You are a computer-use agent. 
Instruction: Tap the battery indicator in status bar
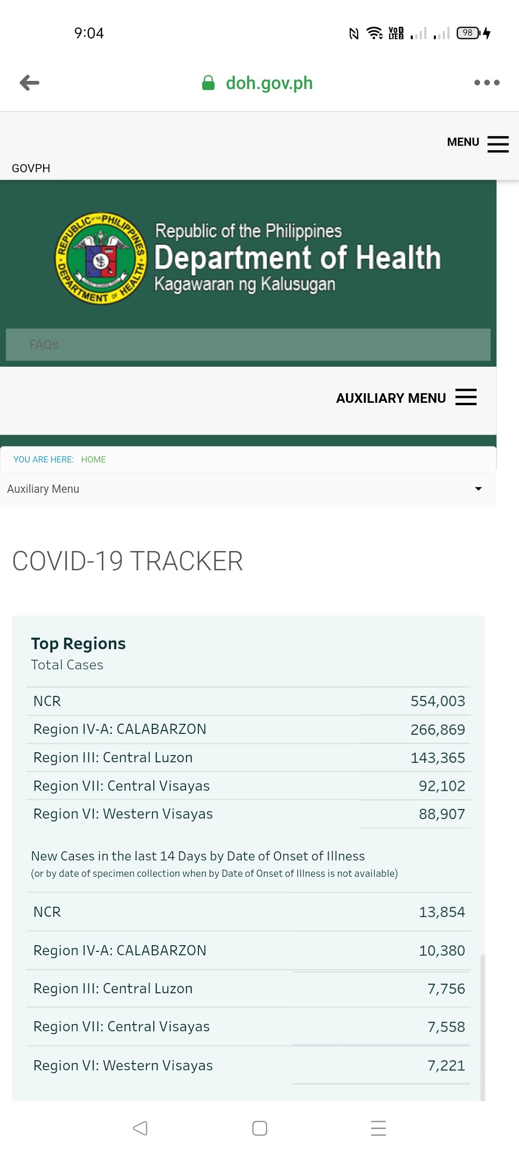pyautogui.click(x=469, y=33)
